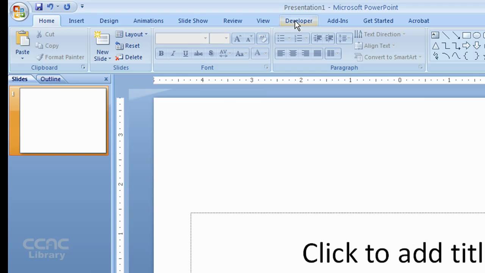
Task: Open the Acrobat ribbon tab
Action: click(x=419, y=21)
